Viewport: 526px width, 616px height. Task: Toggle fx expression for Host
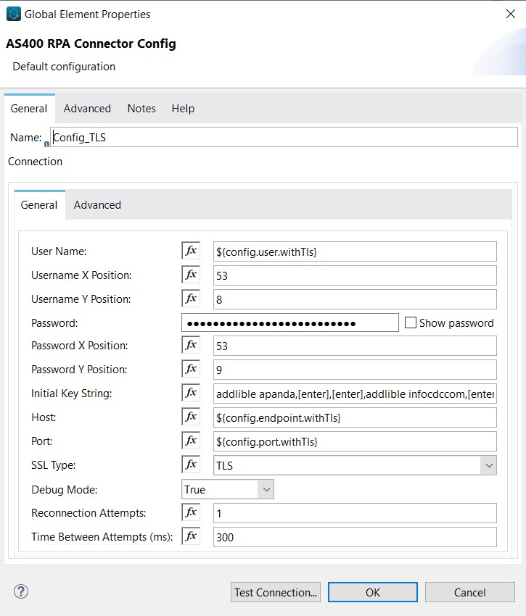click(191, 417)
